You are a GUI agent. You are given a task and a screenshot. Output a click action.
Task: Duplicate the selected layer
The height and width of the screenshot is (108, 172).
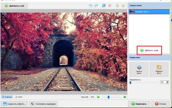(x=104, y=5)
